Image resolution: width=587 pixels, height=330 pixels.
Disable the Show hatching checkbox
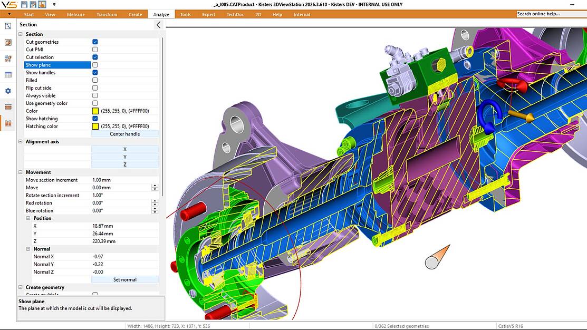tap(95, 119)
